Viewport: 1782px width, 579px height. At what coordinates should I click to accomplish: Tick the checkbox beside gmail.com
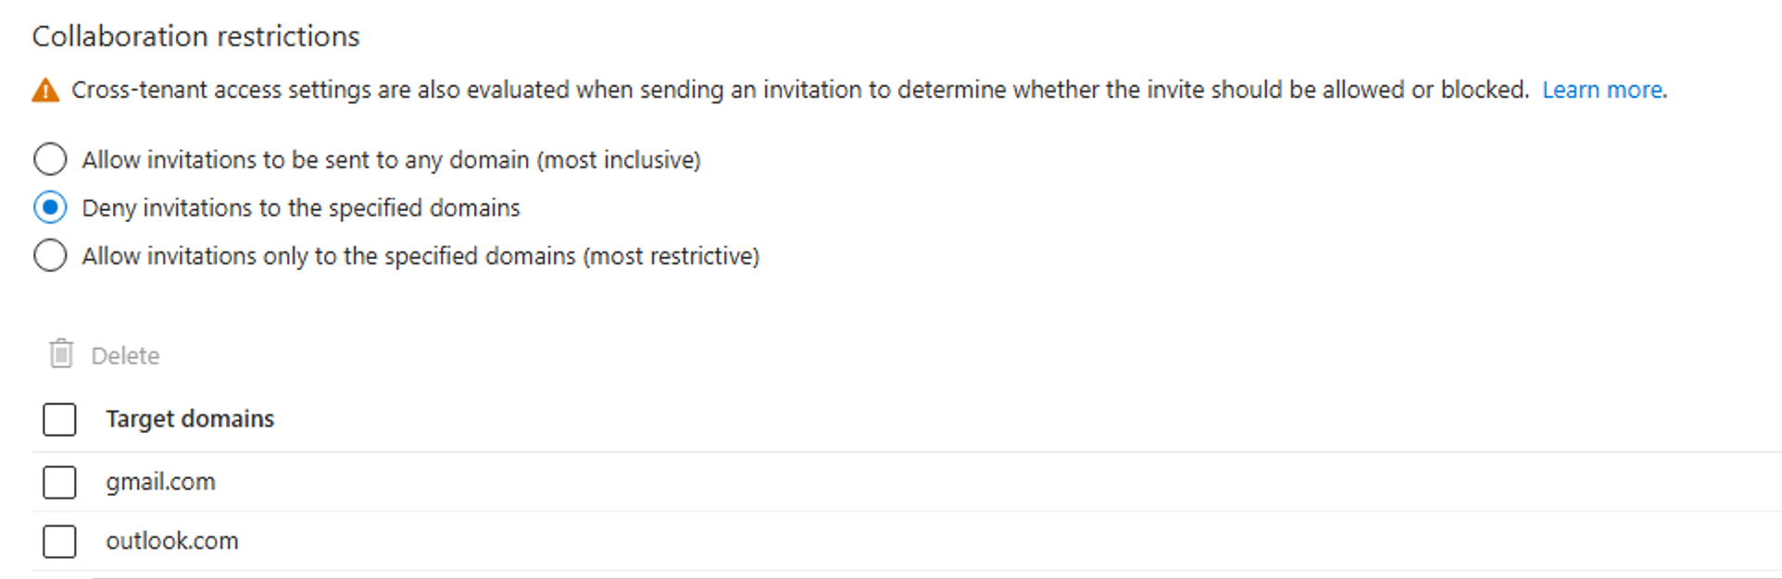click(59, 482)
